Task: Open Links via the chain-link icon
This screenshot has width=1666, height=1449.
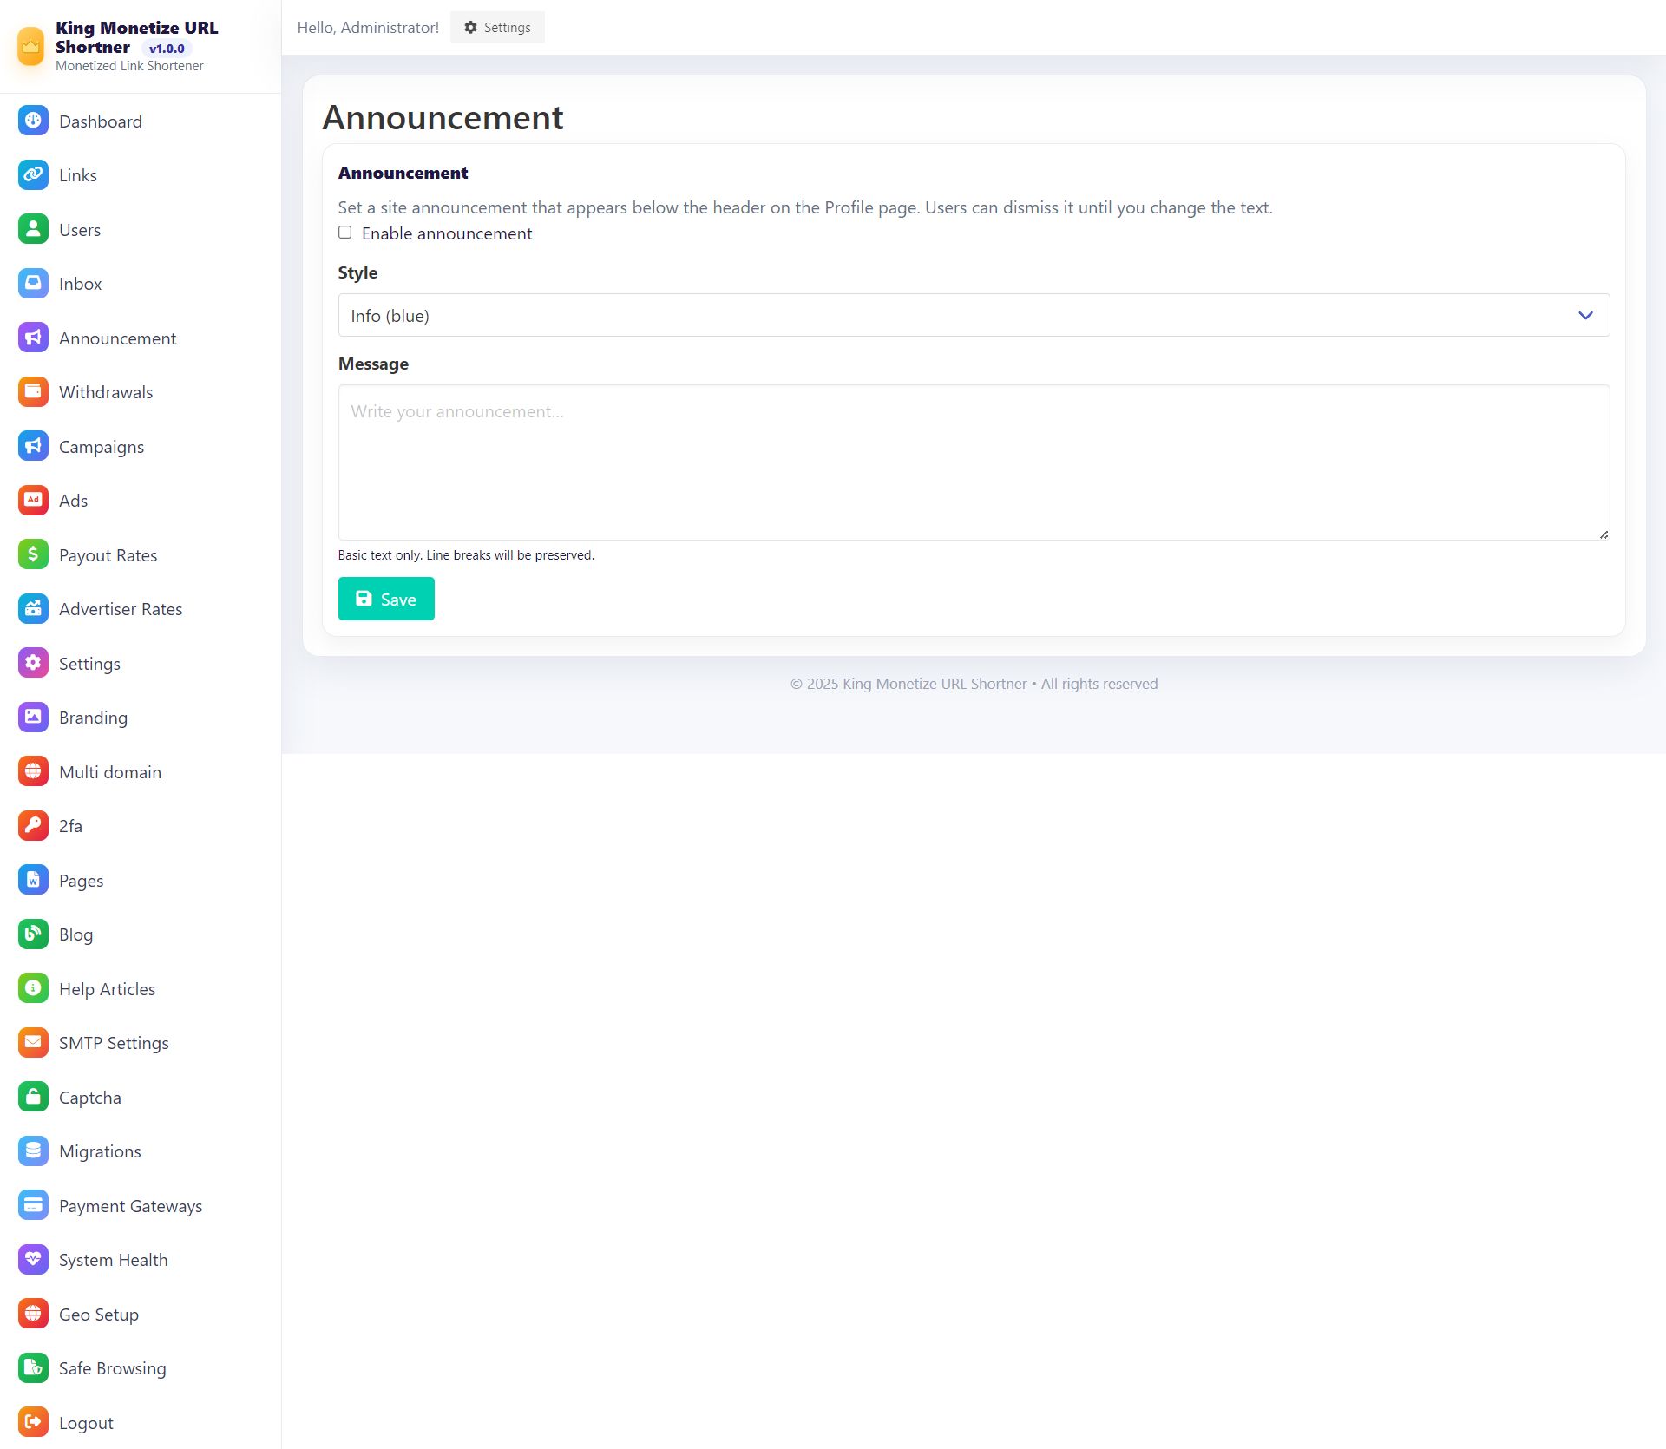Action: 33,175
